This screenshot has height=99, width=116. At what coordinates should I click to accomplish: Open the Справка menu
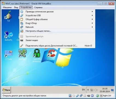(x=38, y=7)
